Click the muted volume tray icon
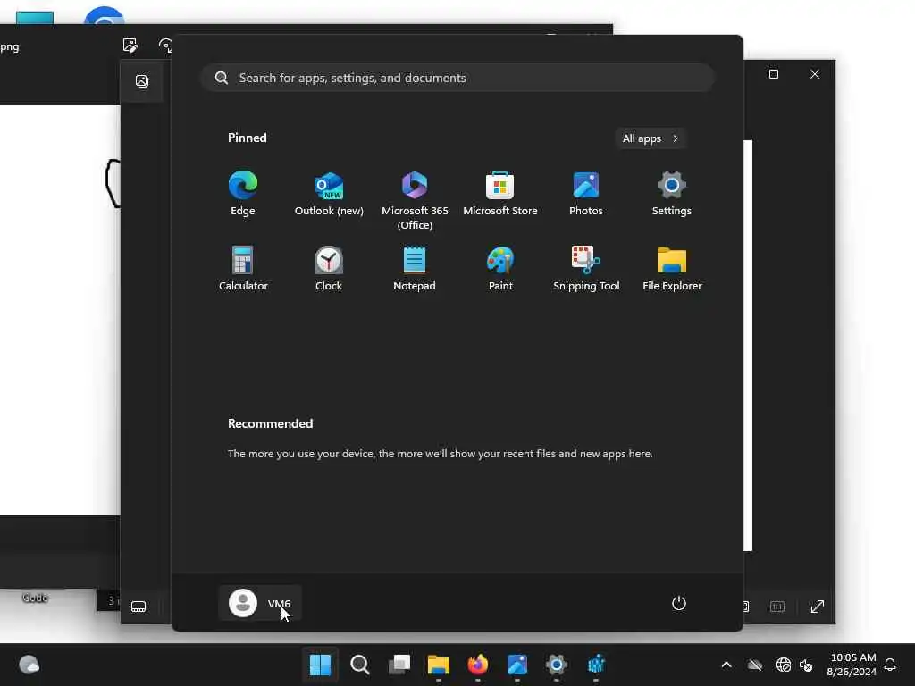The height and width of the screenshot is (686, 915). 807,665
